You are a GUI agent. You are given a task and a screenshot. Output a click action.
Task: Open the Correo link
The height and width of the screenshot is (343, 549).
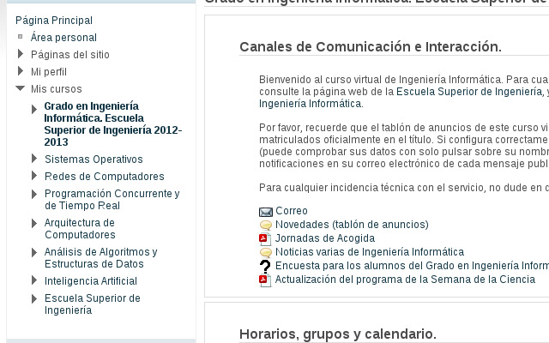tap(292, 211)
